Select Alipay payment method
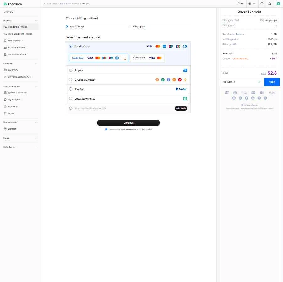 point(71,70)
